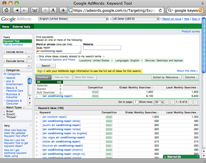This screenshot has height=163, width=206.
Task: Enable "Phrase" match type
Action: (x=4, y=117)
